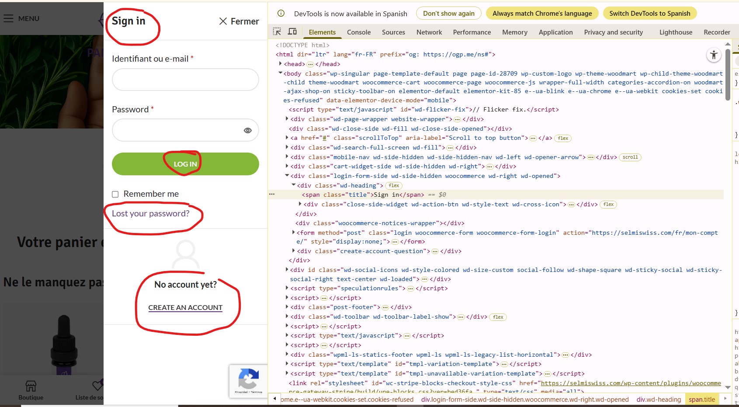Open the accessibility person icon
This screenshot has width=739, height=407.
point(714,55)
